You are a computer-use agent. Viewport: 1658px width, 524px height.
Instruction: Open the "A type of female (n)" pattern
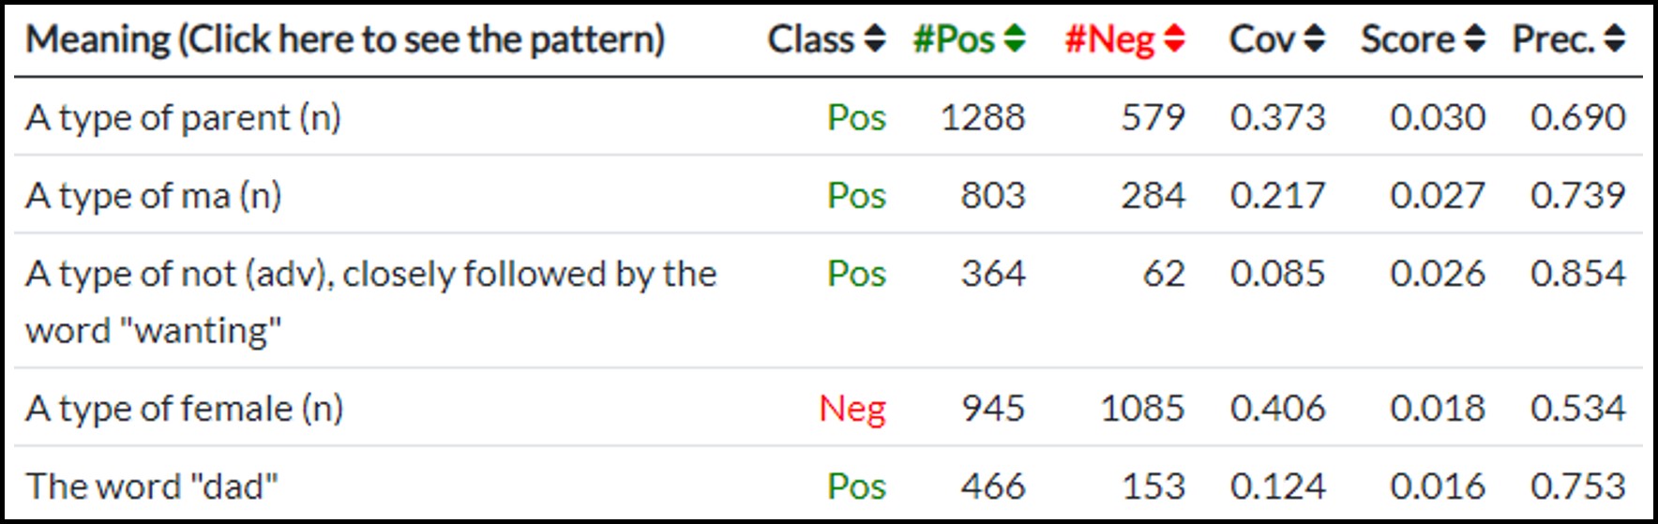[185, 409]
